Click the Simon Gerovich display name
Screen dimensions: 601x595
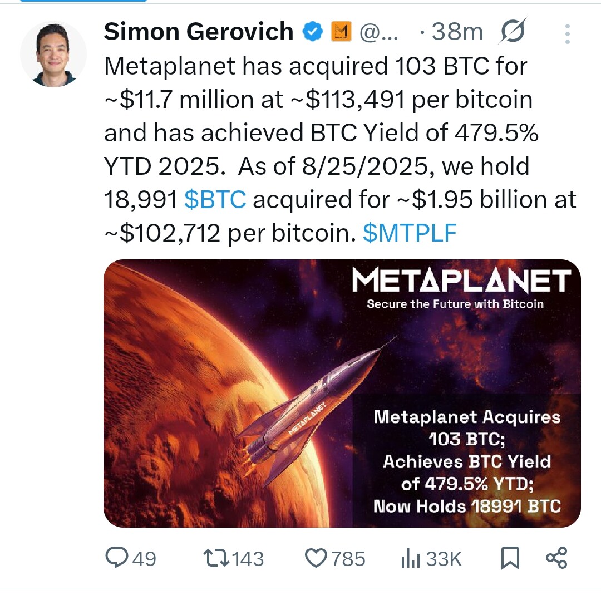pos(199,31)
